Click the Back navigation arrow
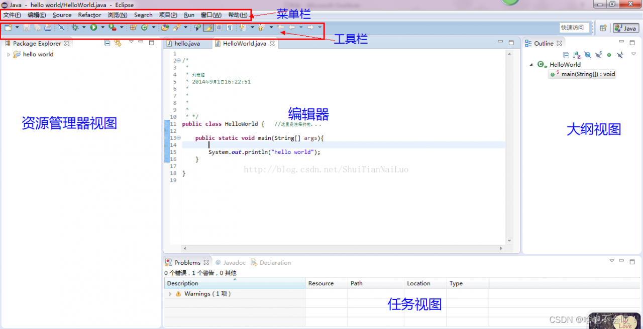This screenshot has height=329, width=643. [292, 28]
